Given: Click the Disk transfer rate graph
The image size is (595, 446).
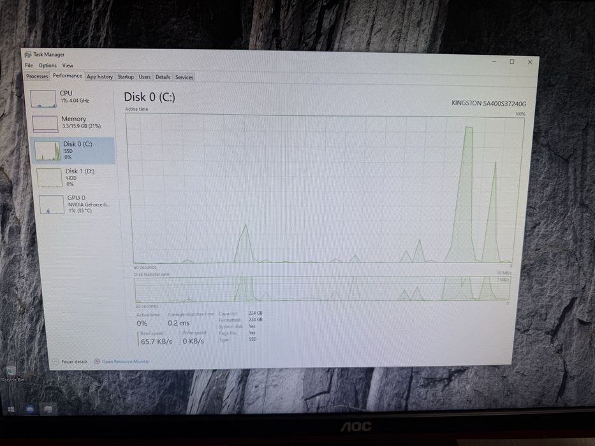Looking at the screenshot, I should click(x=323, y=289).
